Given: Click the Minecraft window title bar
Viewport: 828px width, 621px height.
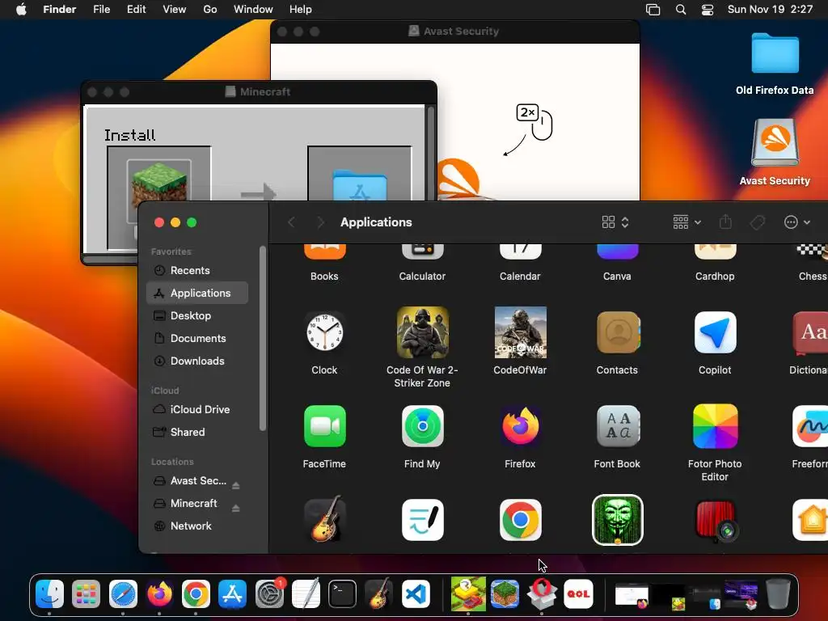Looking at the screenshot, I should 259,92.
